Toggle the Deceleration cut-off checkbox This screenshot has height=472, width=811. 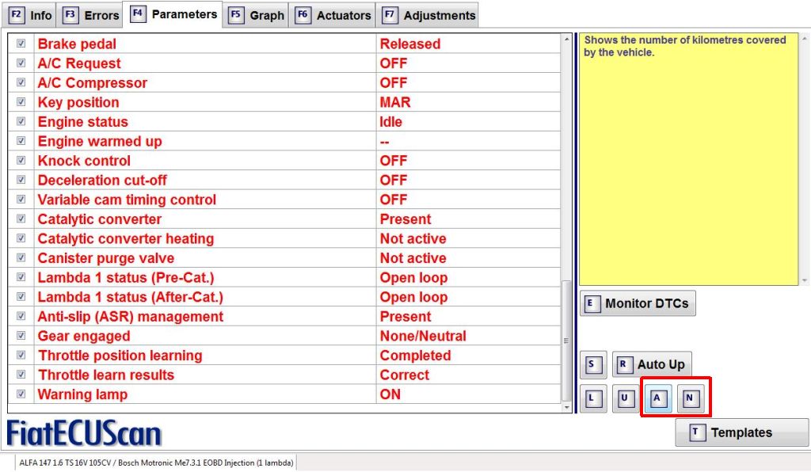(x=21, y=180)
